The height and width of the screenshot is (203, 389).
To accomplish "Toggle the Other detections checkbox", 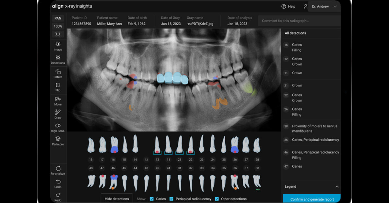I will 217,199.
